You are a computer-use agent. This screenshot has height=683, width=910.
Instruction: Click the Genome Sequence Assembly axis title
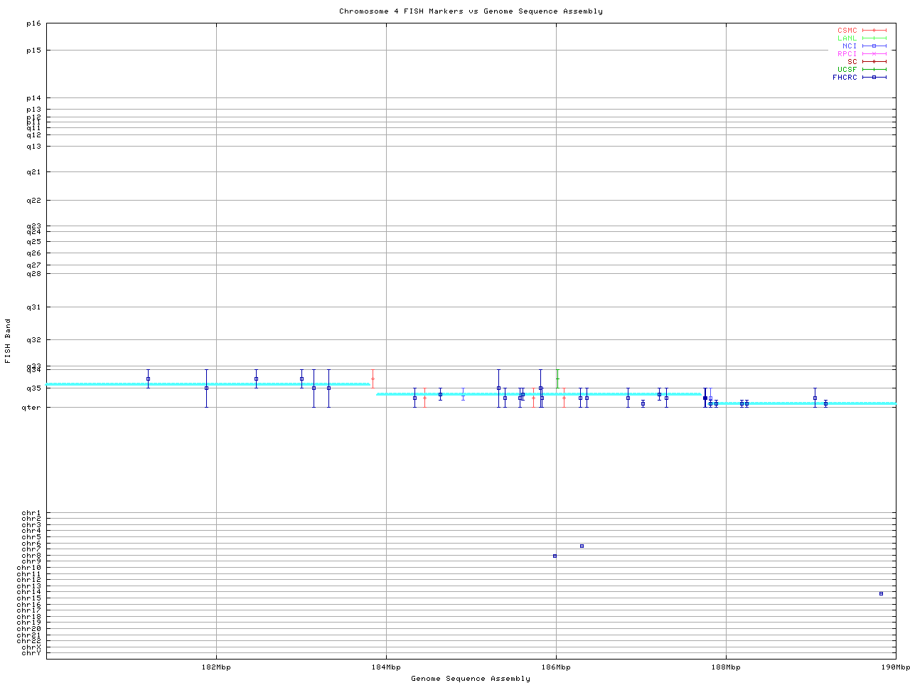point(471,679)
